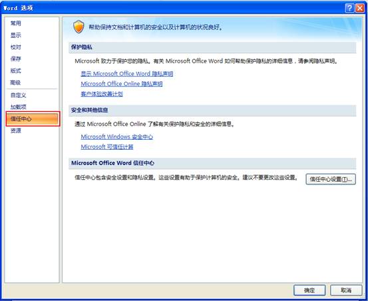Open the 资源 section

16,131
